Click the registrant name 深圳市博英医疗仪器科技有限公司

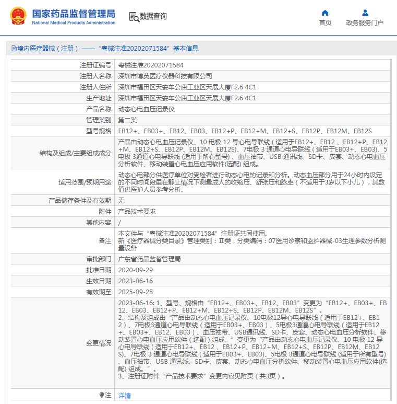coord(165,76)
